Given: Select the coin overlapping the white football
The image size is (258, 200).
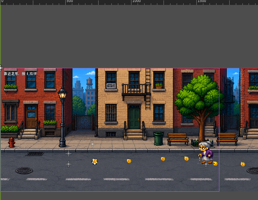Looking at the screenshot, I should (x=95, y=161).
